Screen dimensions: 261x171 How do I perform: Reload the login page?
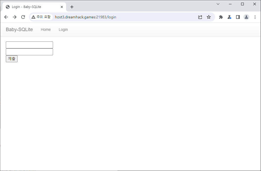[23, 17]
